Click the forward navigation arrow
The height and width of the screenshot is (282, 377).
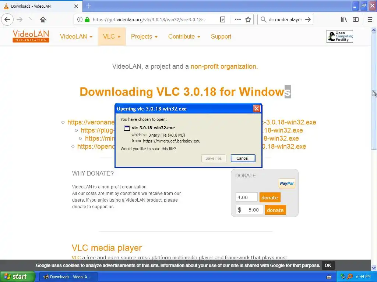(20, 19)
